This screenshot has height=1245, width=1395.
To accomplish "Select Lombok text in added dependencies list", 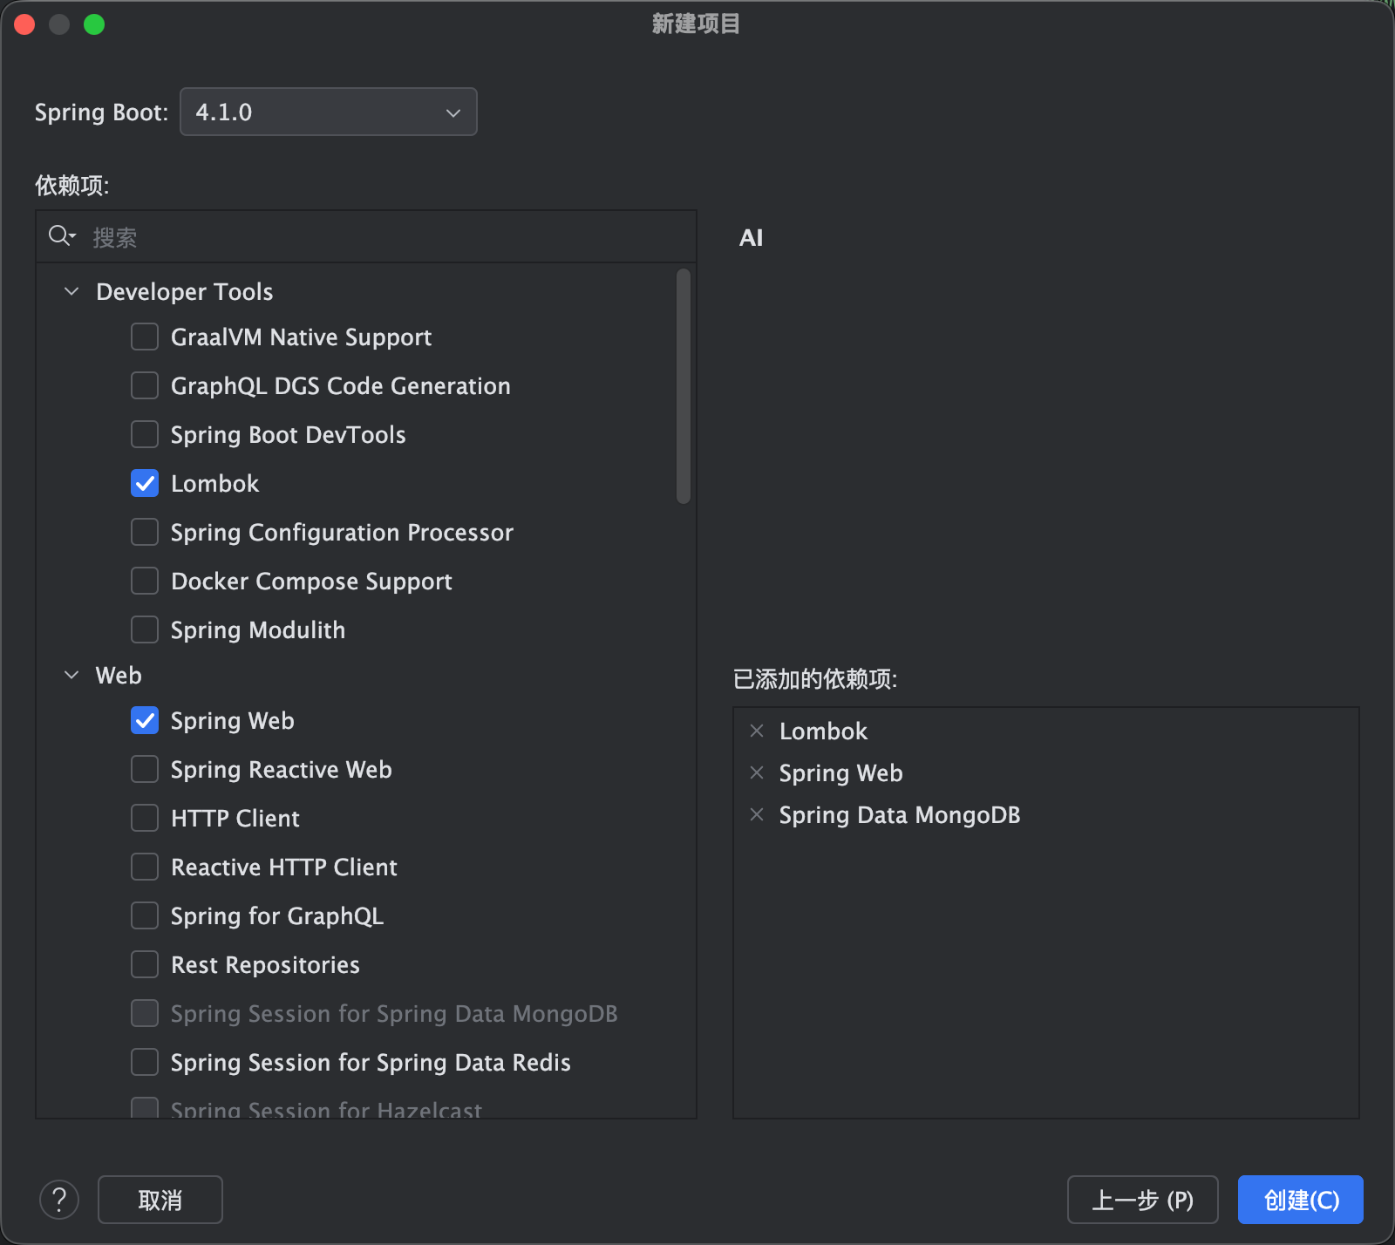I will coord(823,731).
